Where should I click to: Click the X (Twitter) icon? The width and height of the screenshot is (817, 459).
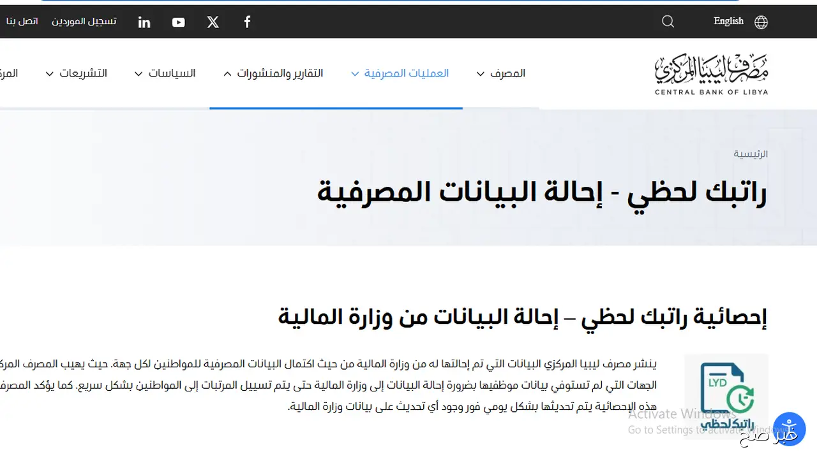(213, 22)
